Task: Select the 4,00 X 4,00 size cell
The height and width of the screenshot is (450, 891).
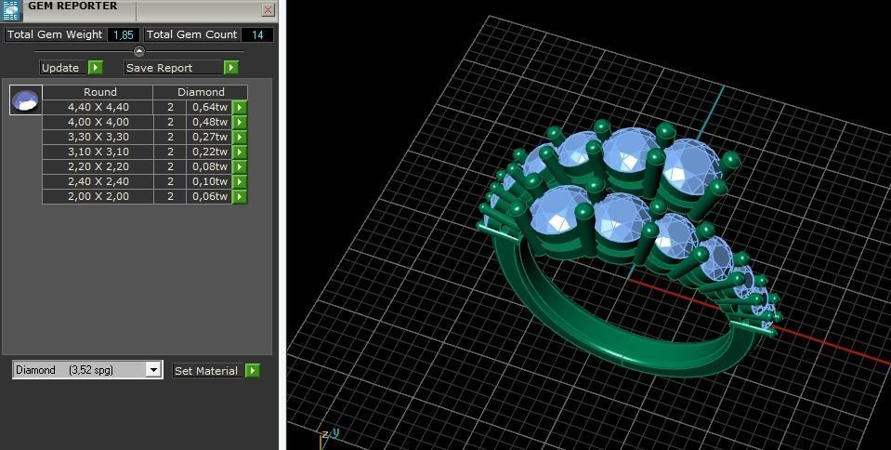Action: (98, 122)
